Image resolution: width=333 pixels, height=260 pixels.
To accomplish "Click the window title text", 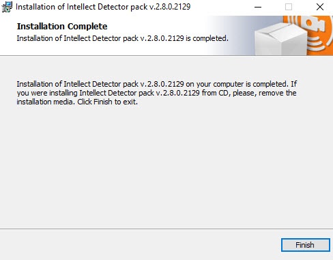I will click(x=103, y=7).
